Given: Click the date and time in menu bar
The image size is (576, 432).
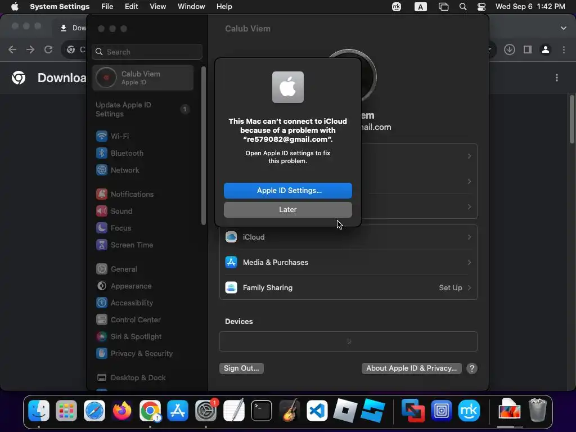Looking at the screenshot, I should [x=530, y=7].
